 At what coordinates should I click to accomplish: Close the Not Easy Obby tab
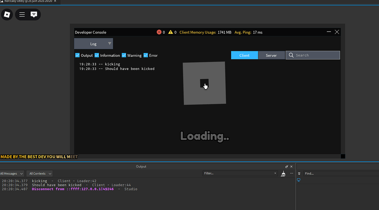[55, 1]
